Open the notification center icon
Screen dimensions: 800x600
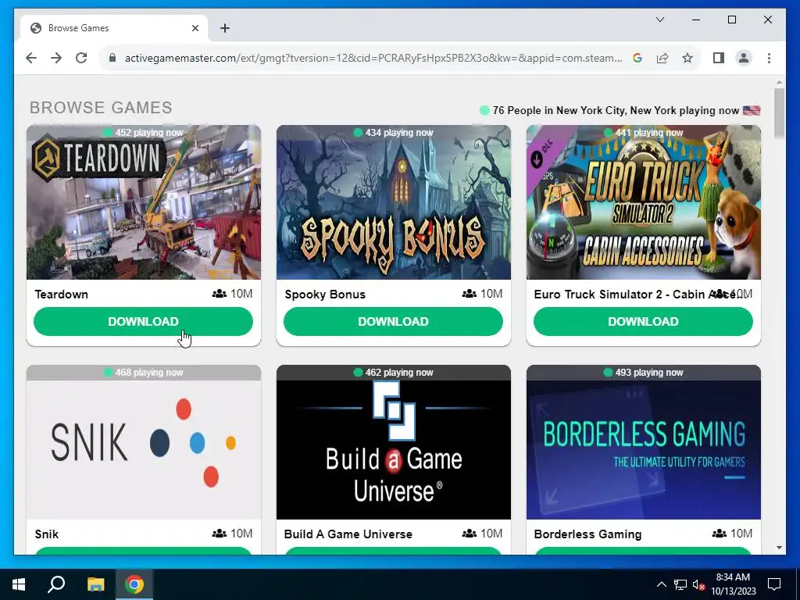click(774, 584)
